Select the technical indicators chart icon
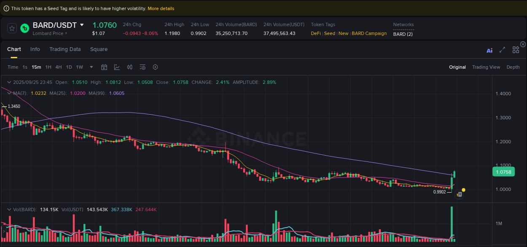This screenshot has width=527, height=247. 117,67
